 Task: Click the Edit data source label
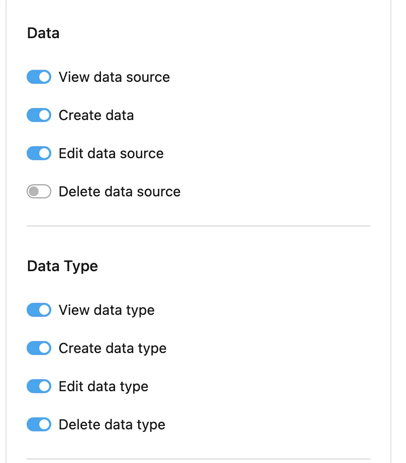point(111,153)
